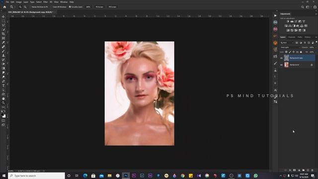
Task: Toggle layer filtering on/off switch
Action: pos(316,42)
